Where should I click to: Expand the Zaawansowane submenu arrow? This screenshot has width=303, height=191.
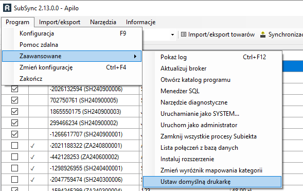click(135, 56)
